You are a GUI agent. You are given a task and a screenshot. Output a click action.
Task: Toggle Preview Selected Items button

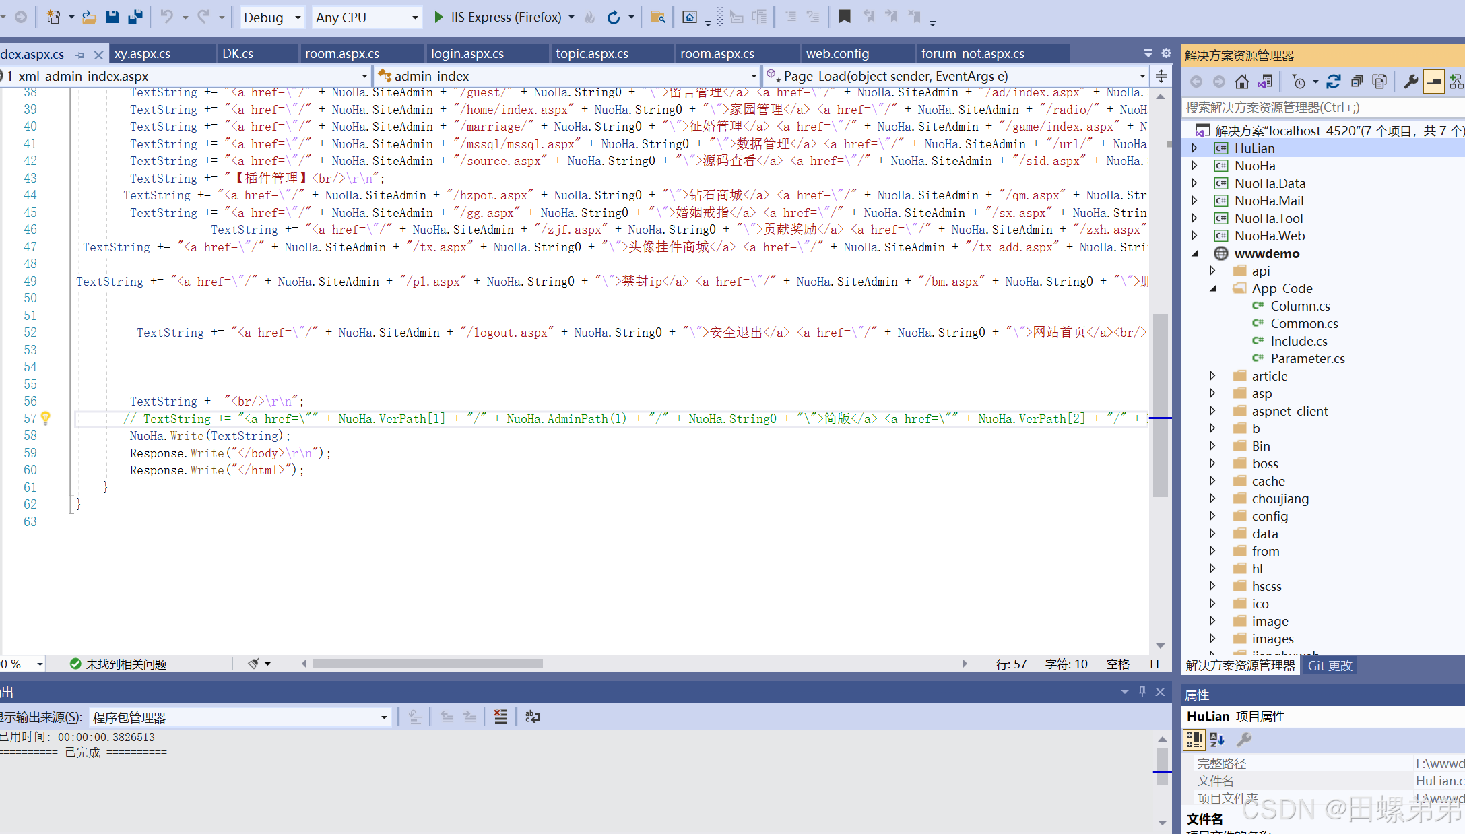1435,82
